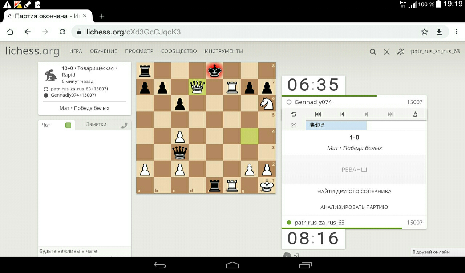Step forward one move
This screenshot has height=273, width=465.
click(x=366, y=114)
